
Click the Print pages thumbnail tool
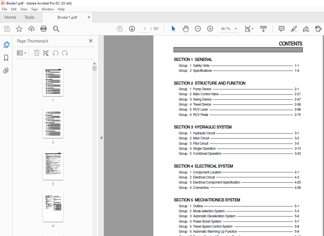pyautogui.click(x=46, y=53)
